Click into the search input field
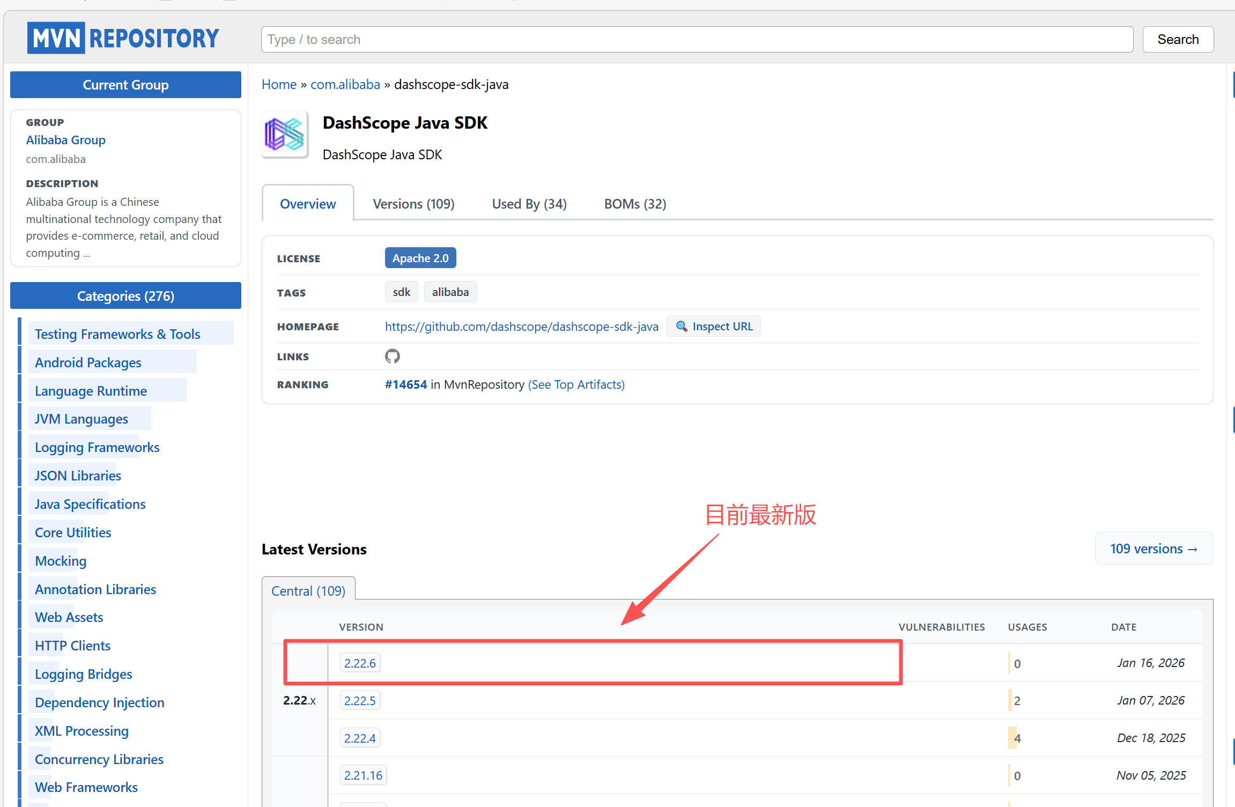Screen dimensions: 1235x807 [697, 39]
